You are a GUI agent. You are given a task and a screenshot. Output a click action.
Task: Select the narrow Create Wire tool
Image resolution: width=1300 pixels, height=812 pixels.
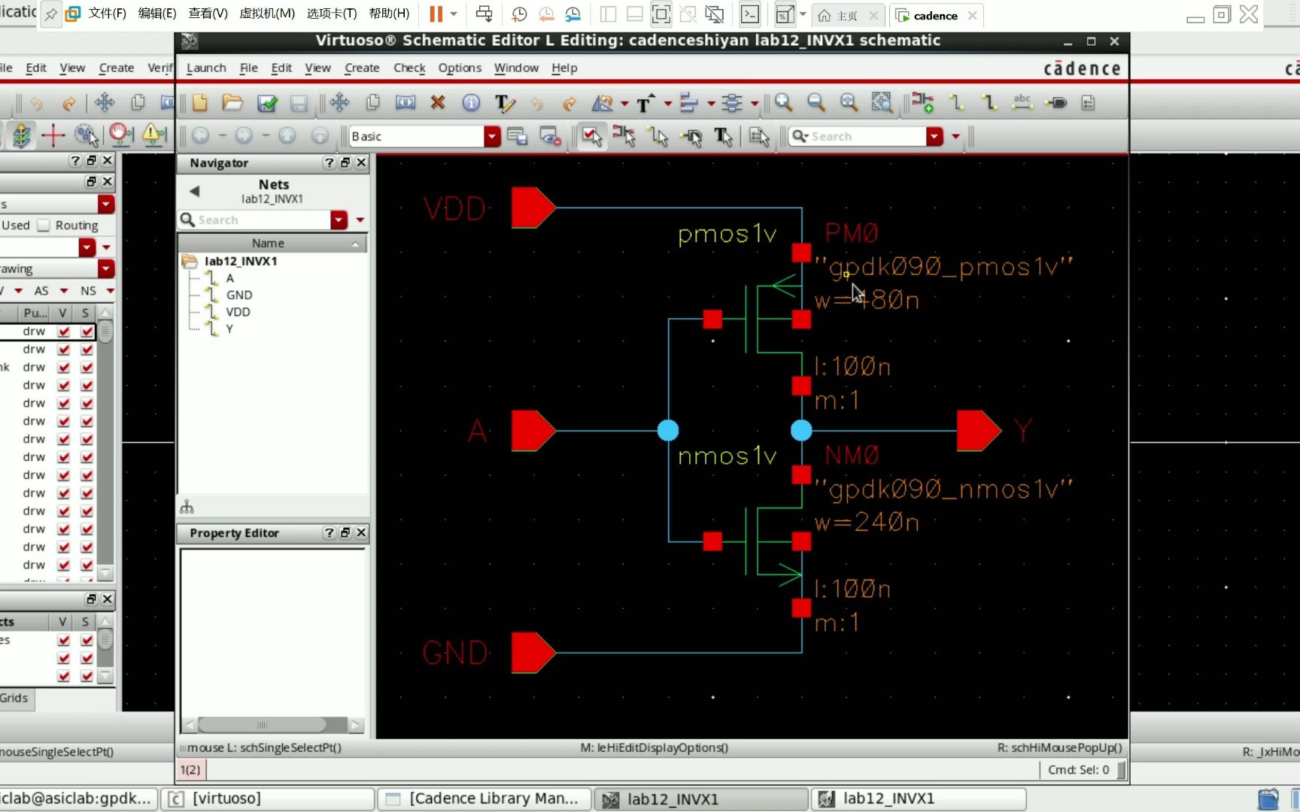tap(956, 102)
